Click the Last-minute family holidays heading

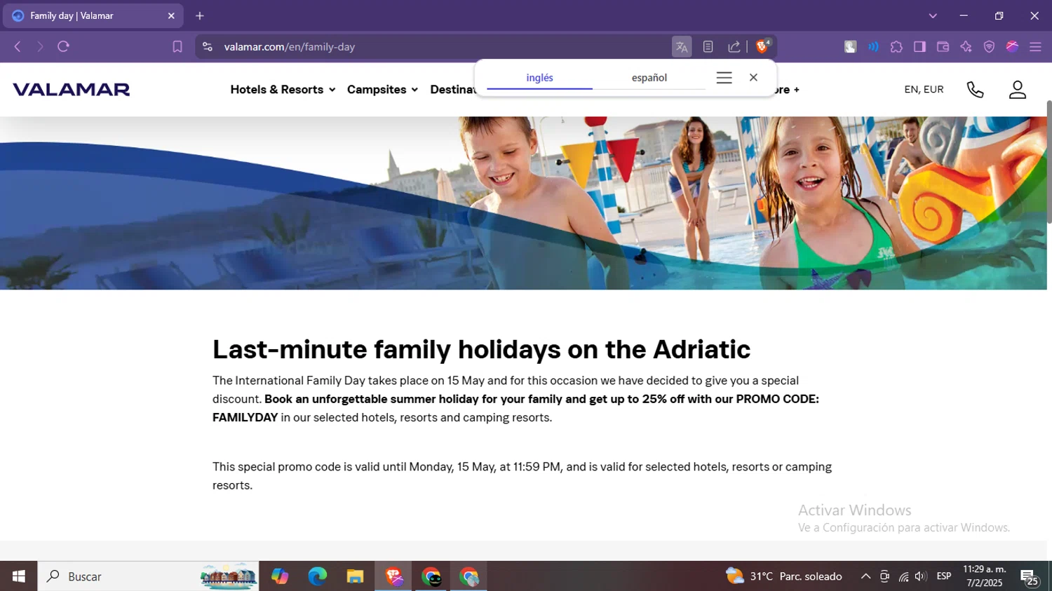[x=481, y=349]
